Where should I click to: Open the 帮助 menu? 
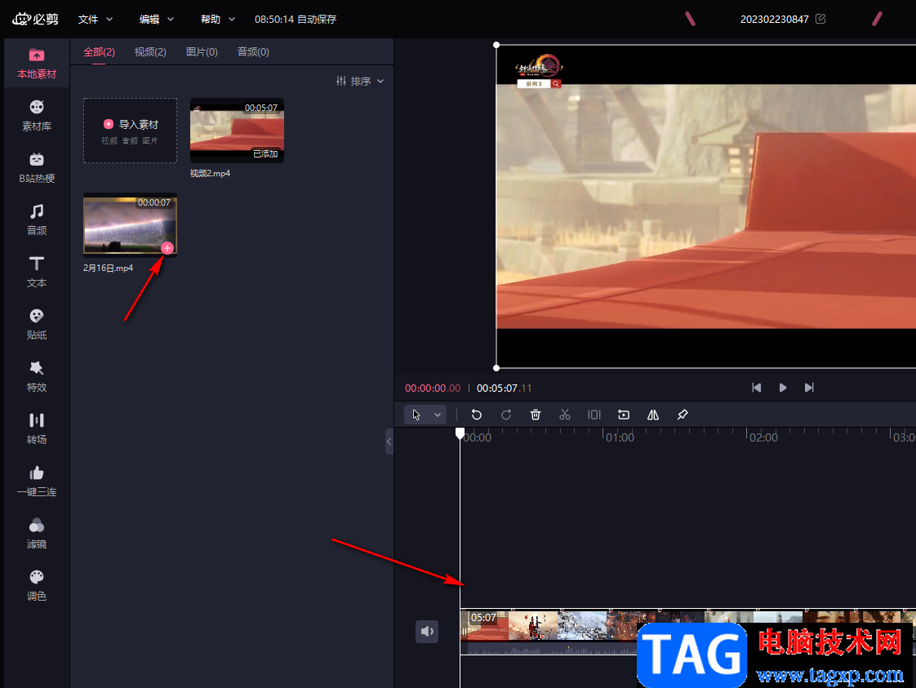click(x=218, y=20)
